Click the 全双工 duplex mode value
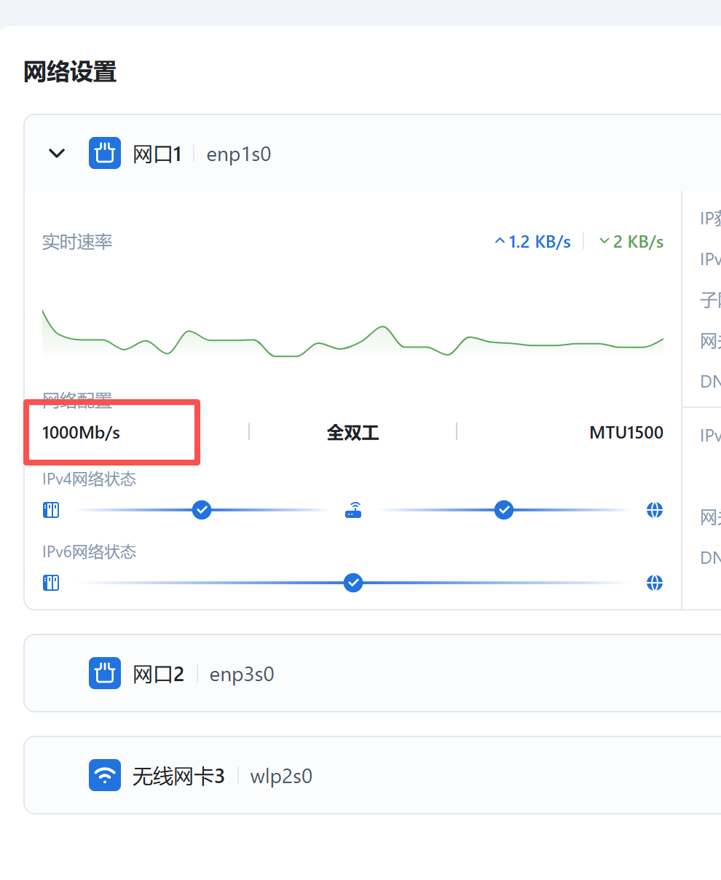This screenshot has width=721, height=880. (352, 433)
